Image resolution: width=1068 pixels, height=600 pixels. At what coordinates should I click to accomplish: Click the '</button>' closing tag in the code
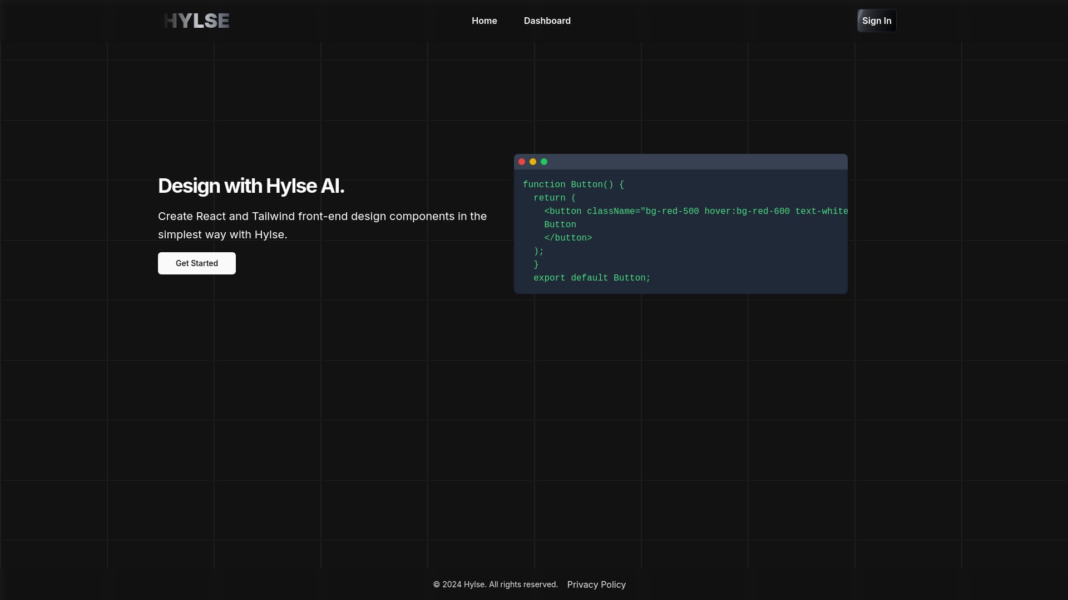(x=568, y=238)
